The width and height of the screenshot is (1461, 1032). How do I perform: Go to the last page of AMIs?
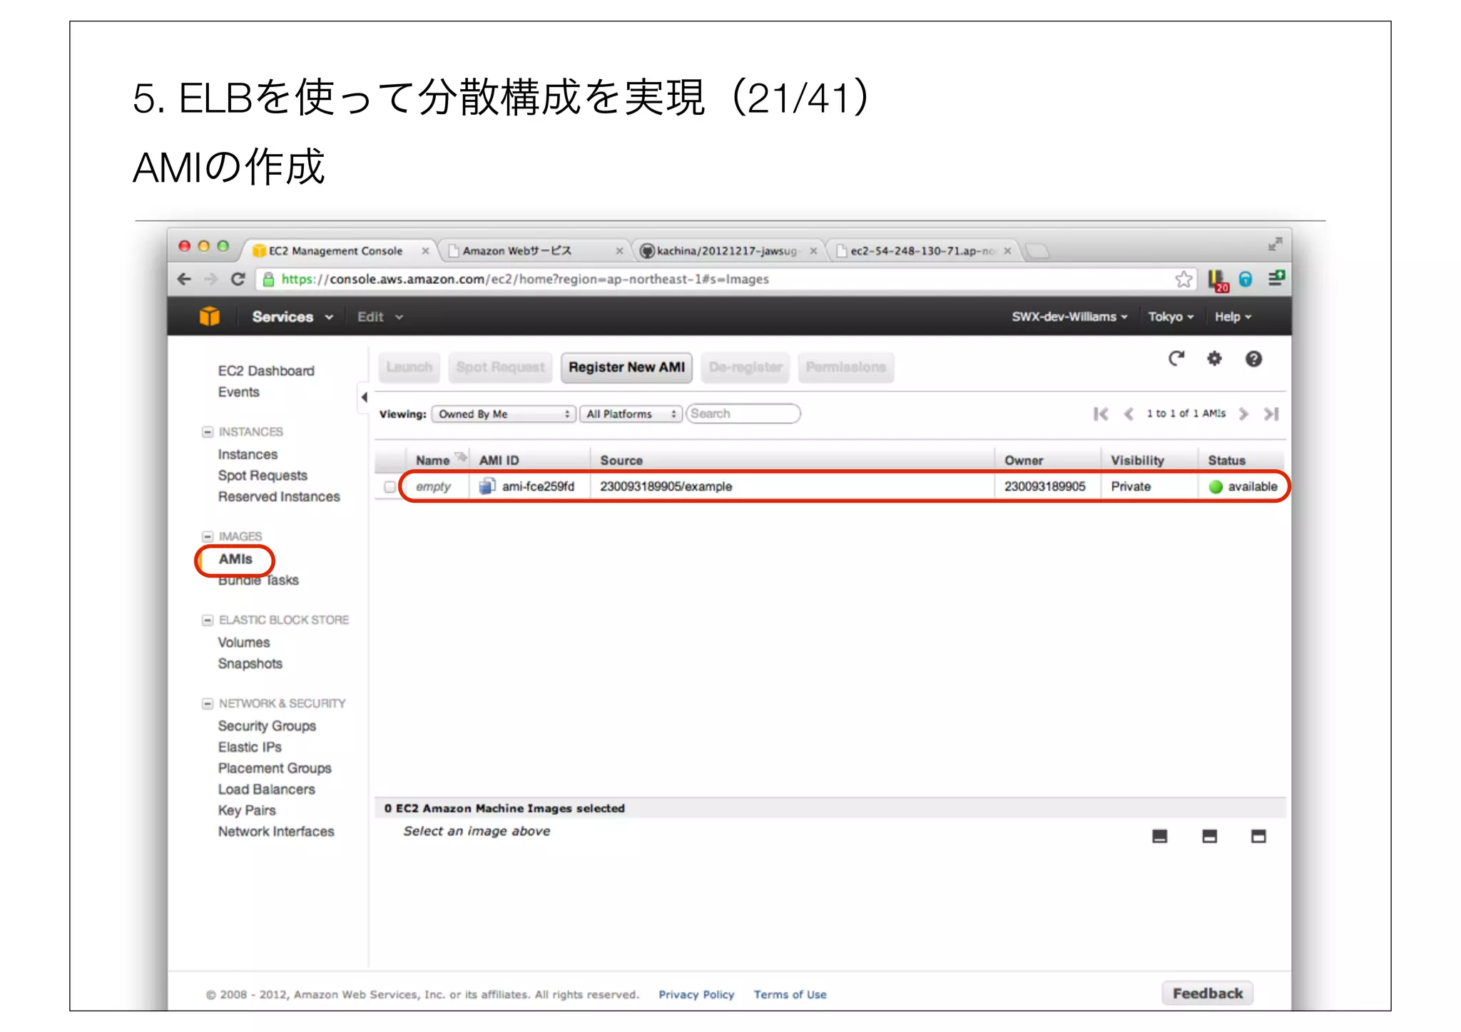coord(1271,414)
